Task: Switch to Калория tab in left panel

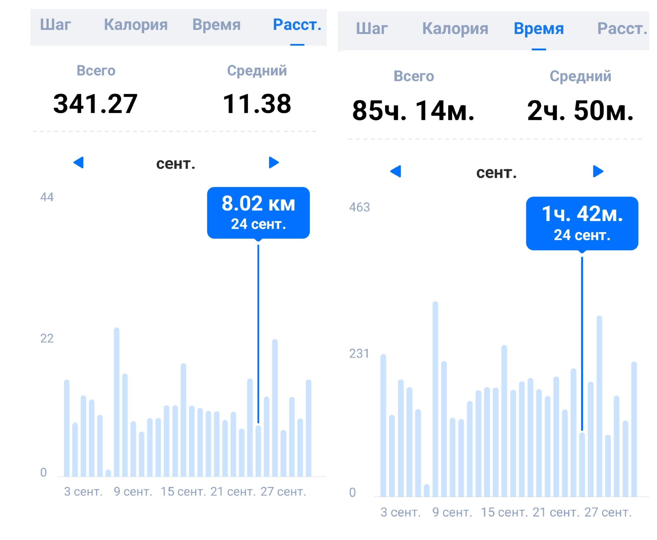Action: 136,25
